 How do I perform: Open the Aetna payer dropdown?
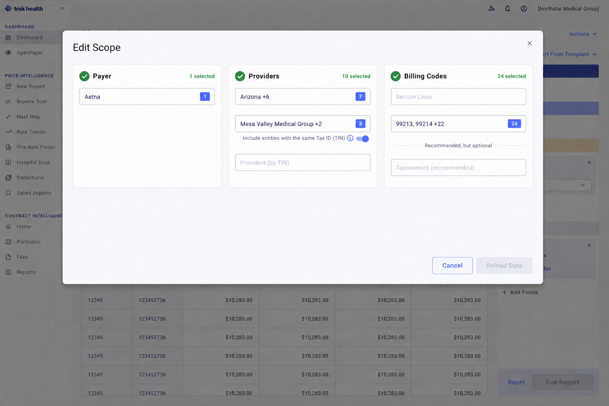point(147,96)
